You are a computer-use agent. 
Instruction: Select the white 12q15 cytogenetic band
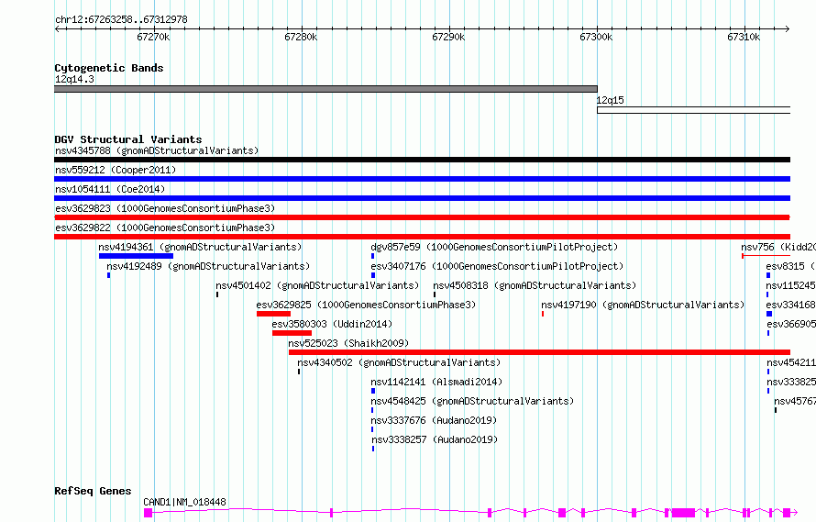coord(694,110)
